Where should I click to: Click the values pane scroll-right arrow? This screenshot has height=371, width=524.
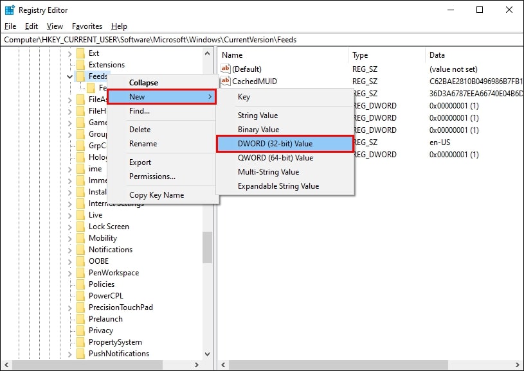[518, 365]
